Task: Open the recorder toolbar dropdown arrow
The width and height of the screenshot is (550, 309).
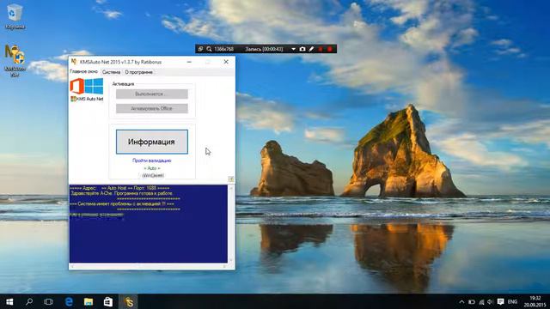Action: click(293, 49)
